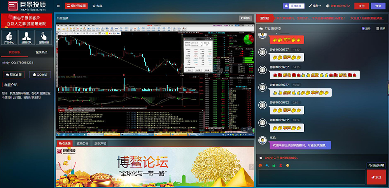Screen dimensions: 389x188
Task: Click the 博鳌论坛 banner image
Action: coord(155,167)
